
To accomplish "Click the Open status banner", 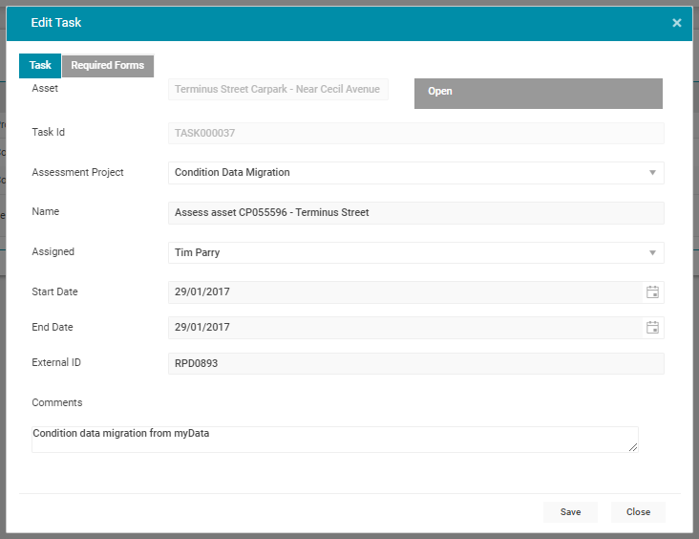I will click(x=538, y=93).
